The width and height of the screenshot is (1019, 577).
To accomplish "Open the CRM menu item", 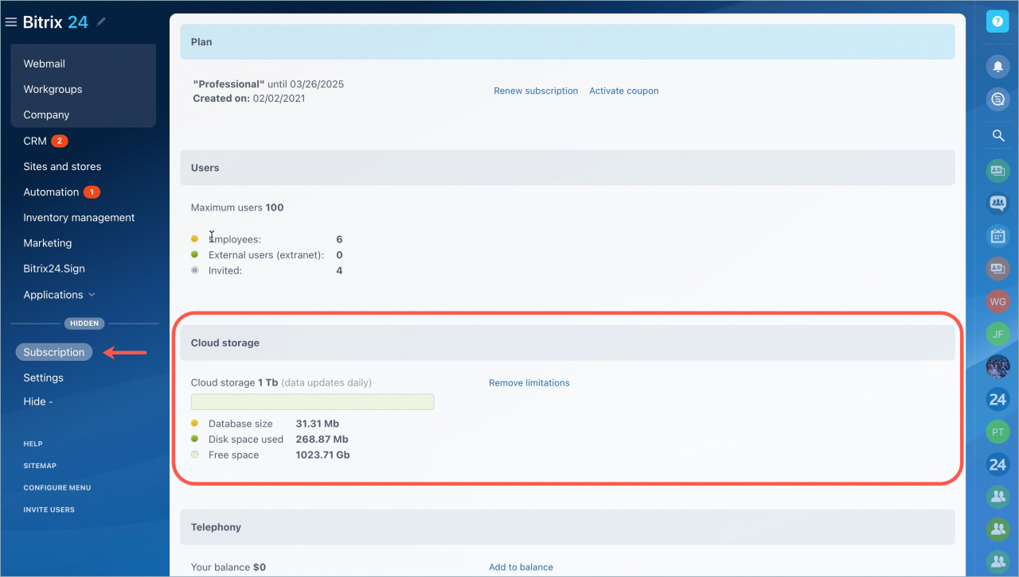I will point(35,141).
